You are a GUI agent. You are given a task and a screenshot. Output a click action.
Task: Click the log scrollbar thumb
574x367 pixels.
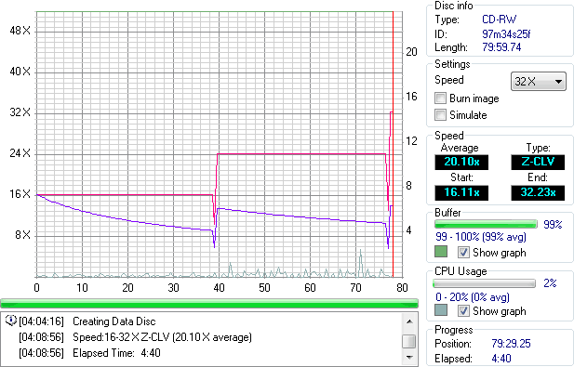[x=409, y=342]
